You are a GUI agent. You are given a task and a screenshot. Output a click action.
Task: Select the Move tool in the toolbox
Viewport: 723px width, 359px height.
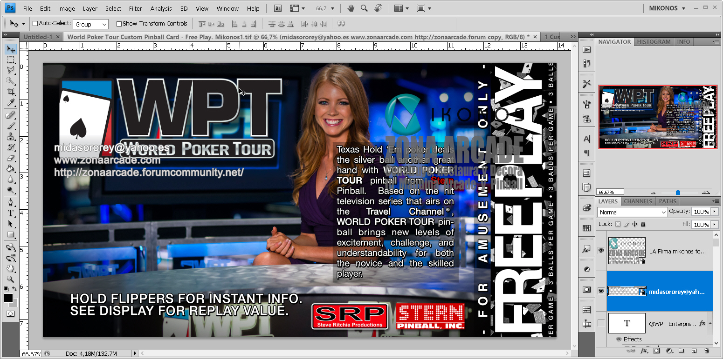point(11,49)
